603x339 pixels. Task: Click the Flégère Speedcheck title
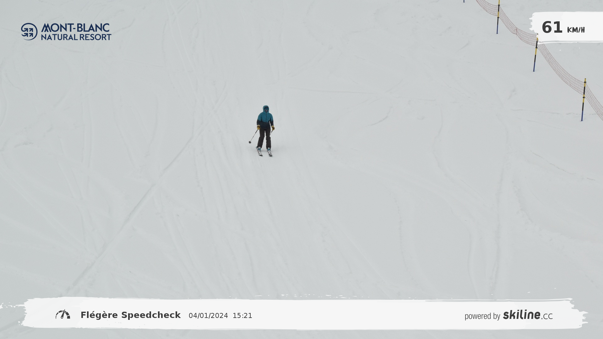130,315
